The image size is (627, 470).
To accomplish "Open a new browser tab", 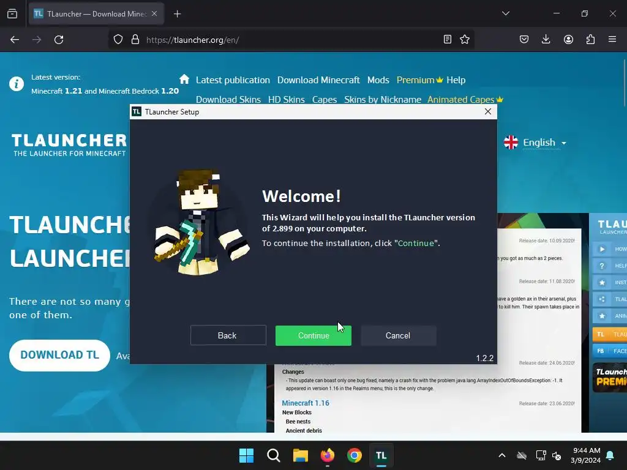I will 177,14.
